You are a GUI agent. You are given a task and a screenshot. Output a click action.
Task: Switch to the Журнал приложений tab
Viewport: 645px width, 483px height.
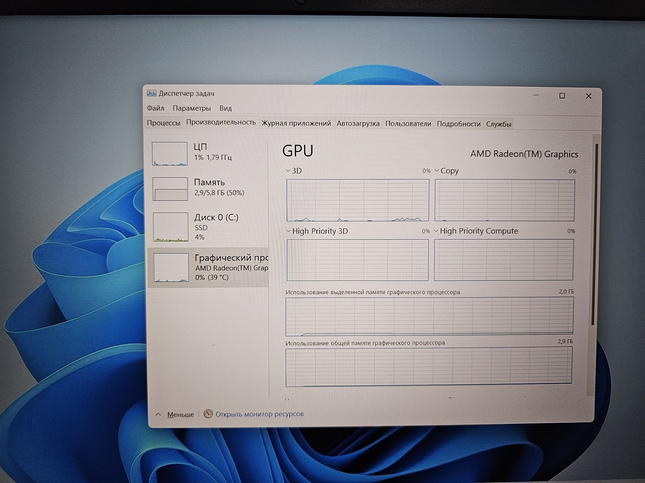[296, 123]
